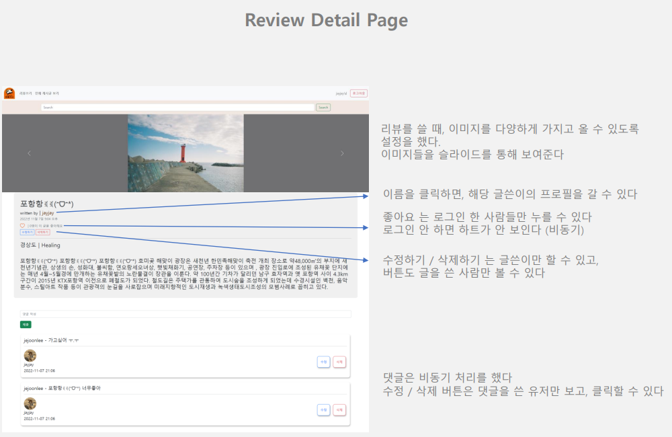Click the green Search button
The image size is (672, 437).
323,107
